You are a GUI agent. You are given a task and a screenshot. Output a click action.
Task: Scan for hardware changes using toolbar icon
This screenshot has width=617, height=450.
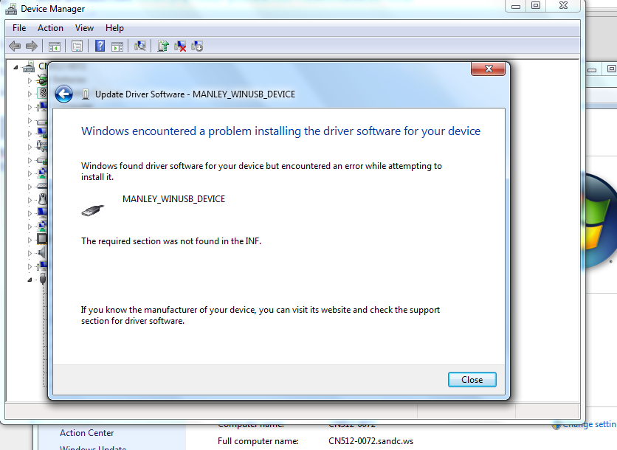[x=140, y=46]
